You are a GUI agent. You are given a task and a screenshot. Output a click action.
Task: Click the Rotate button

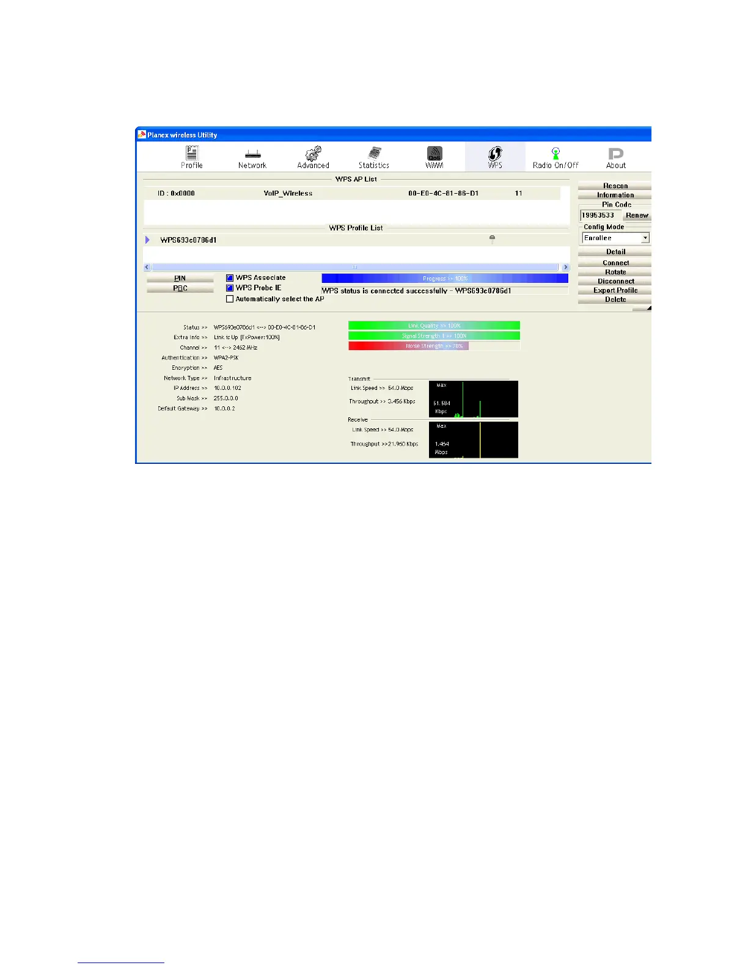pos(615,272)
